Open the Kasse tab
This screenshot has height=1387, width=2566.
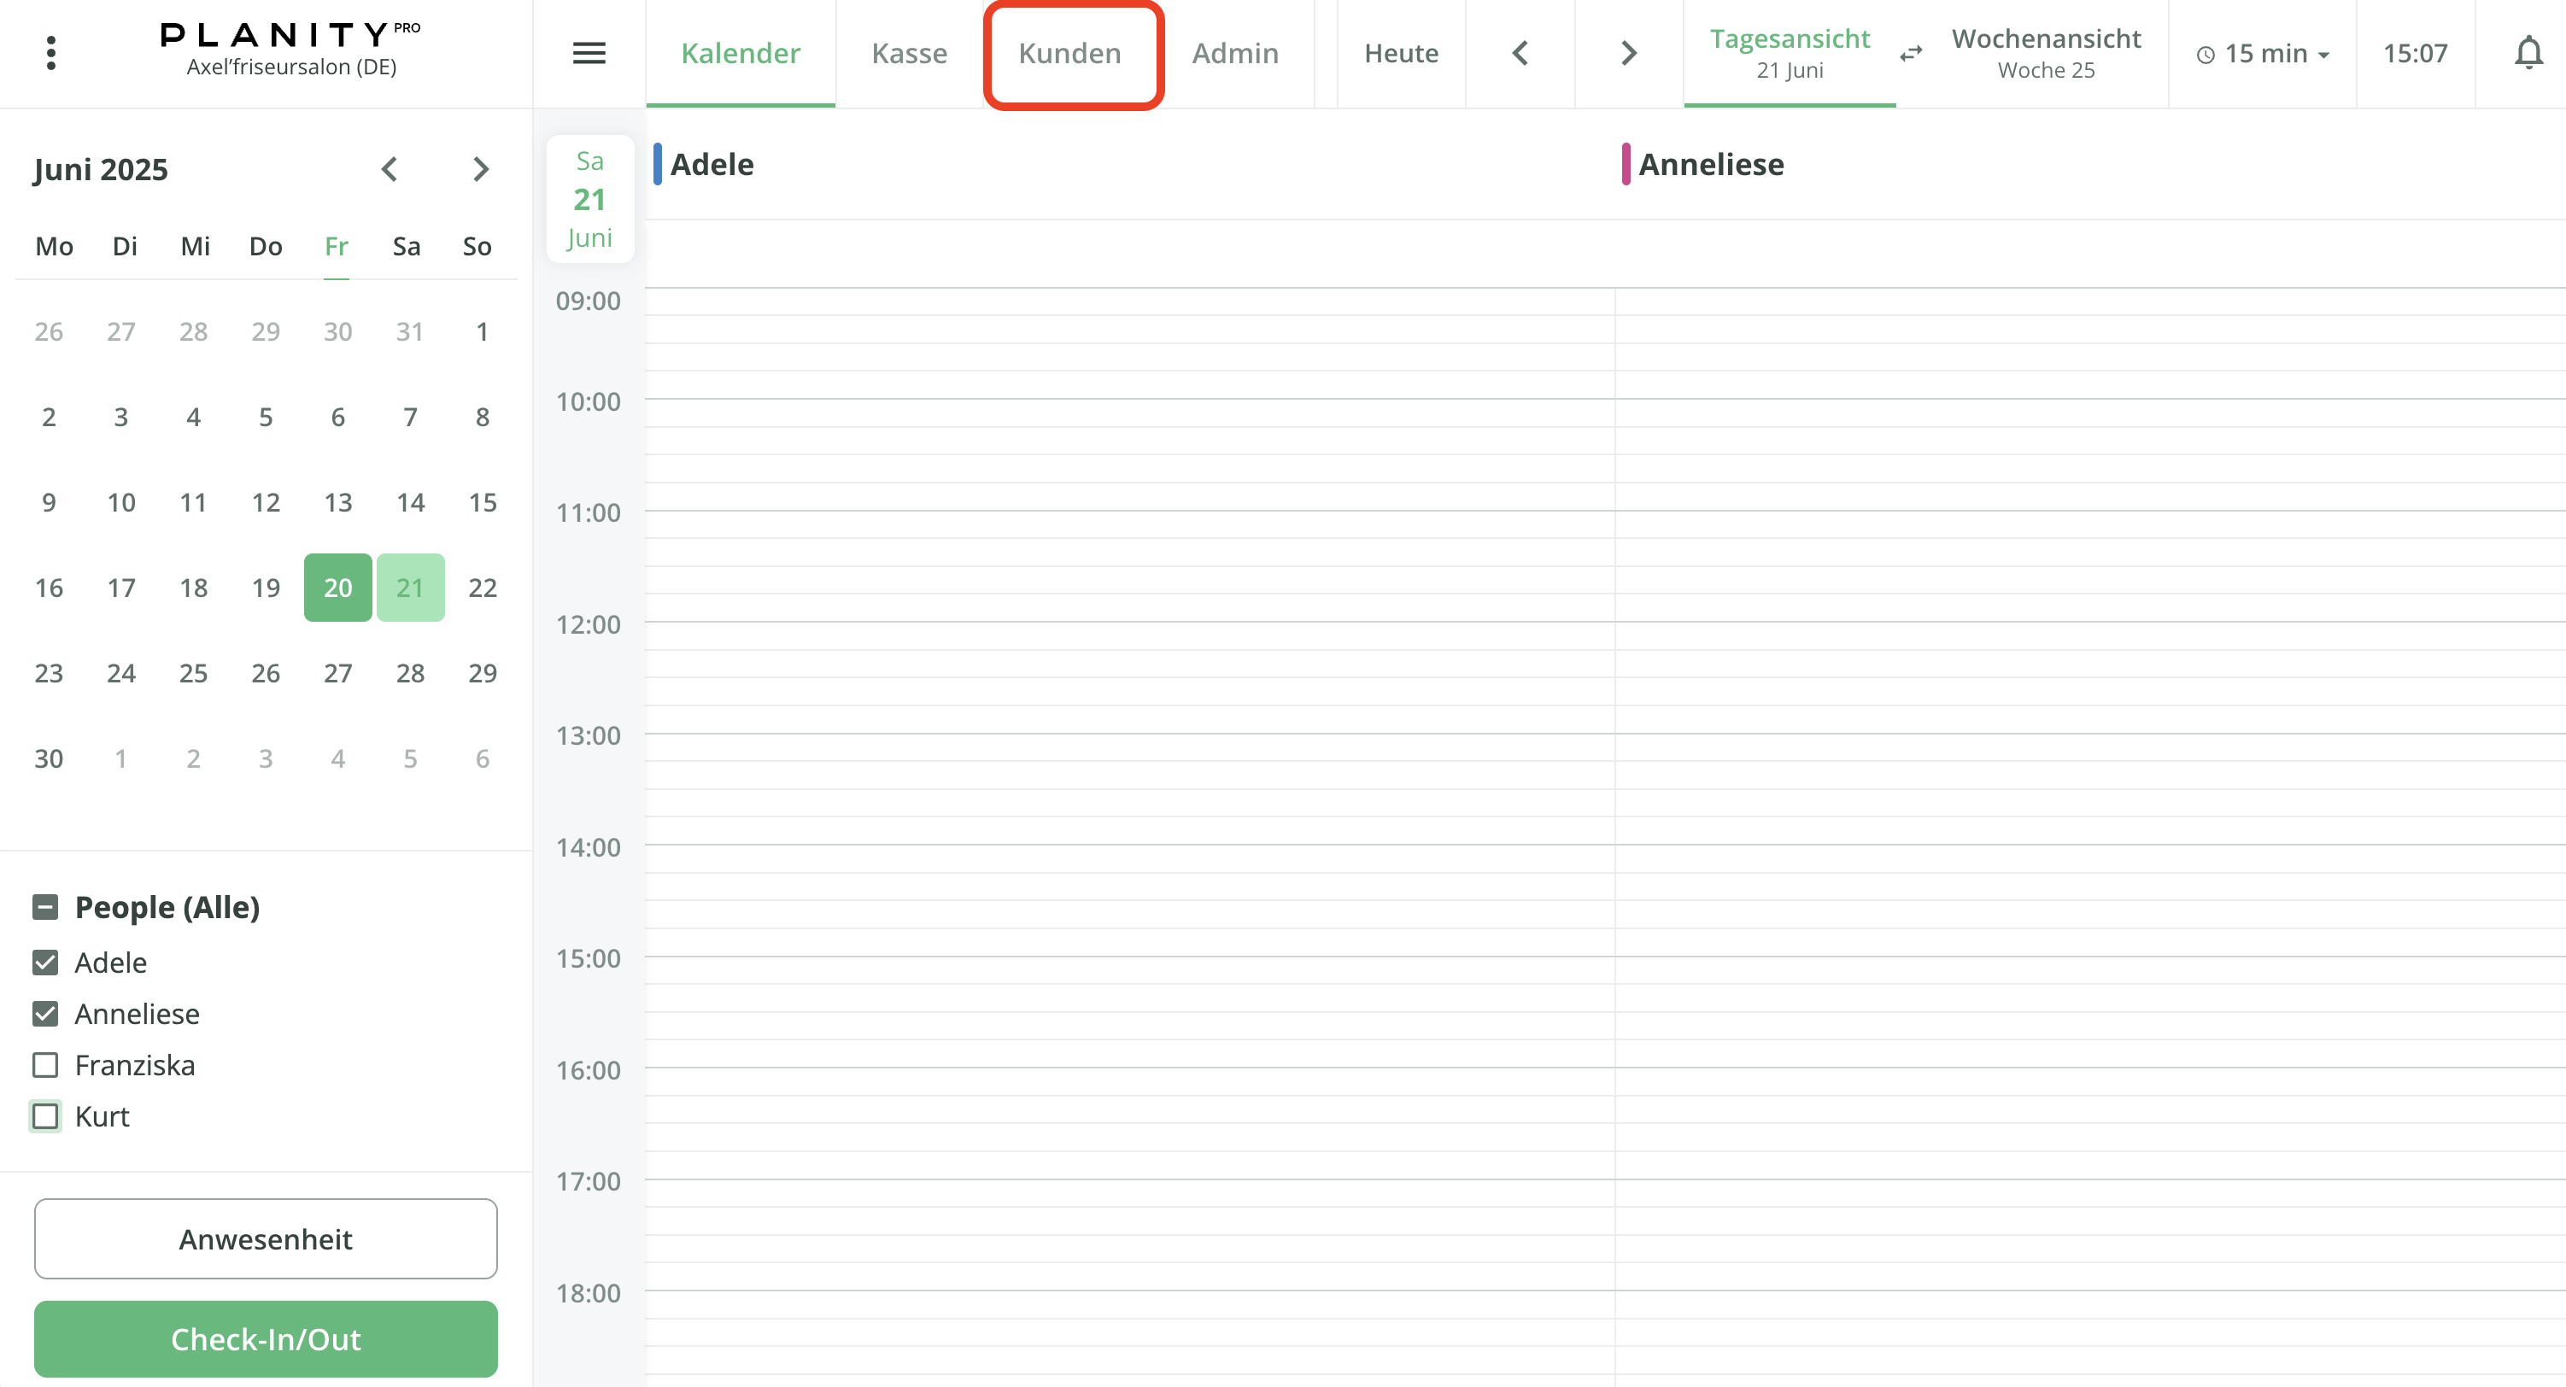[909, 53]
